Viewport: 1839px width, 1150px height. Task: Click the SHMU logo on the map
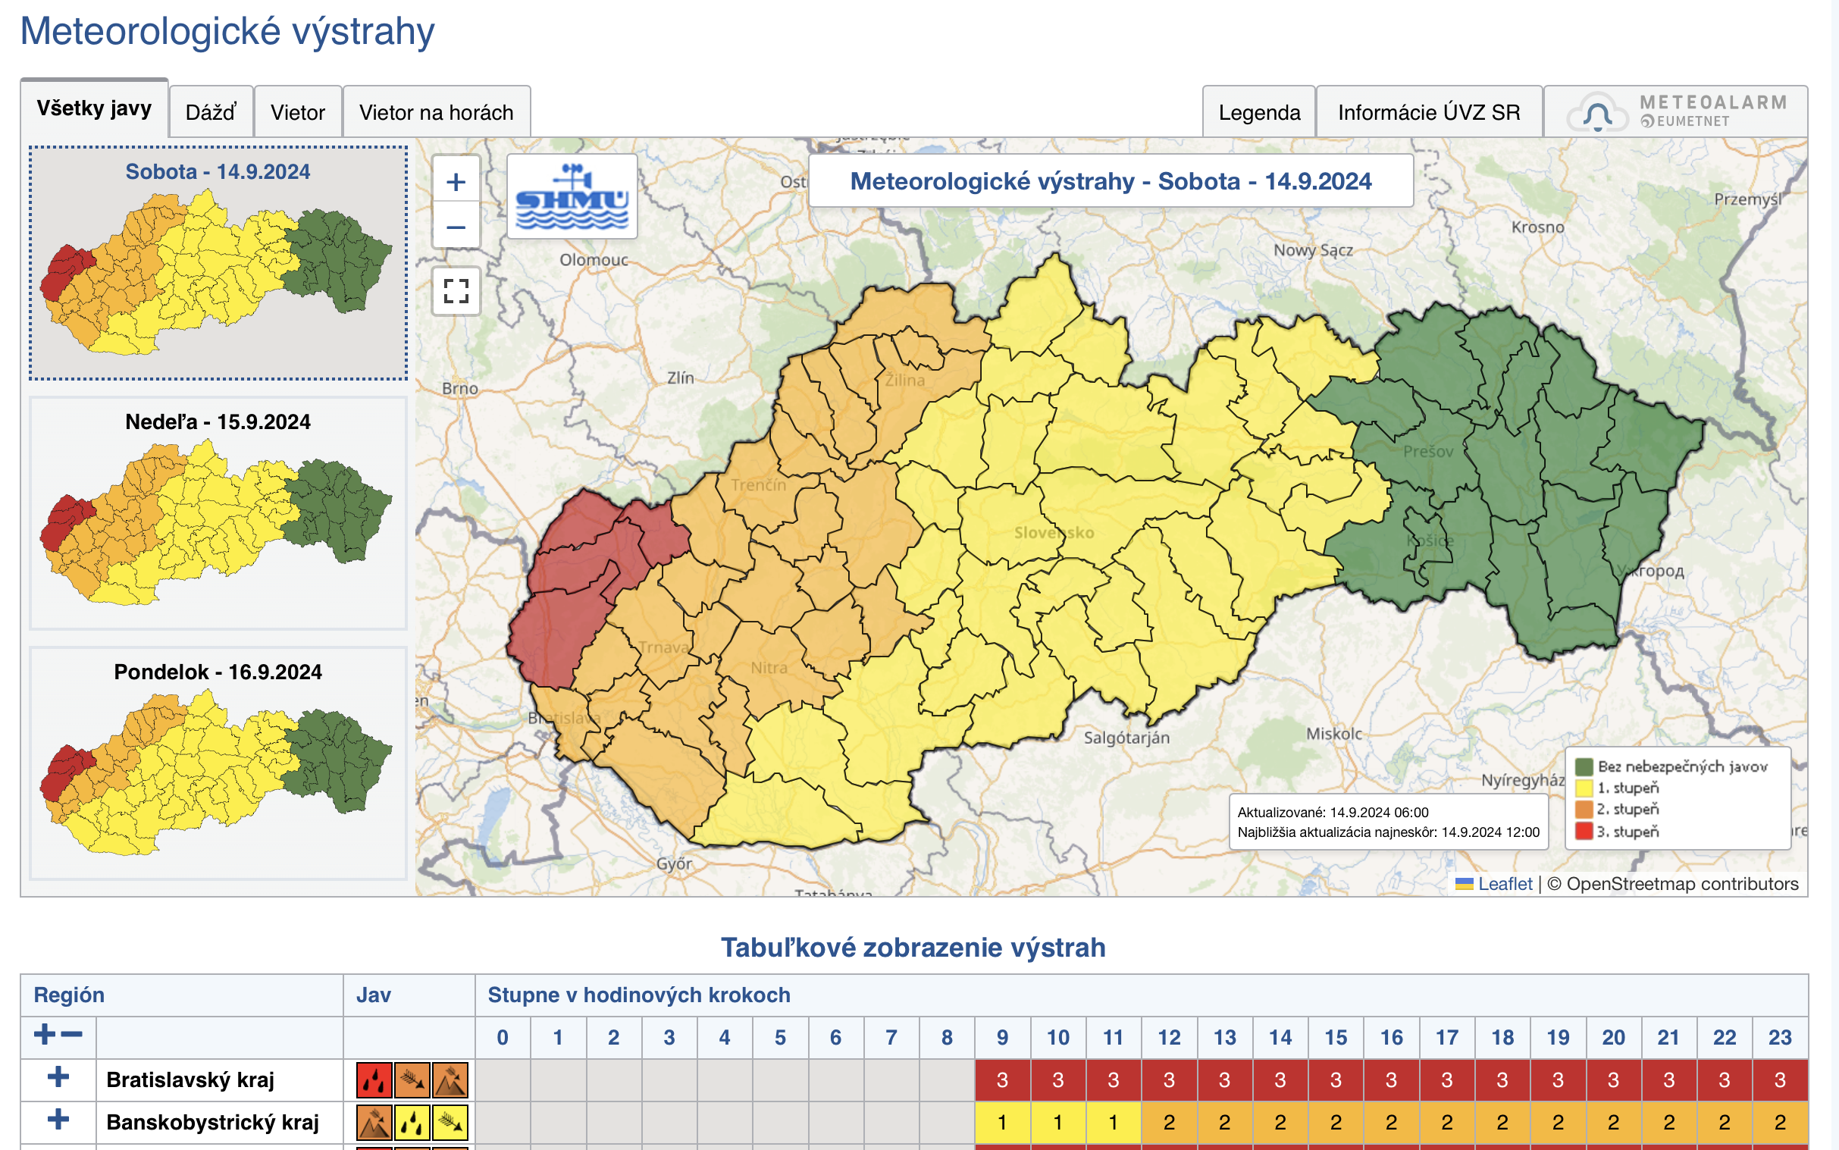point(571,197)
